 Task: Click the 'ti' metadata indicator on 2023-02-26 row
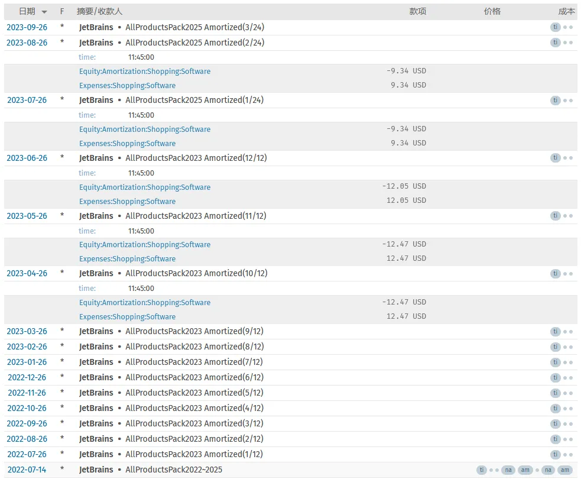[x=555, y=347]
